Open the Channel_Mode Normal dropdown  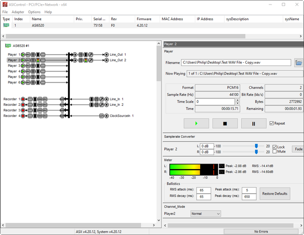coord(206,214)
